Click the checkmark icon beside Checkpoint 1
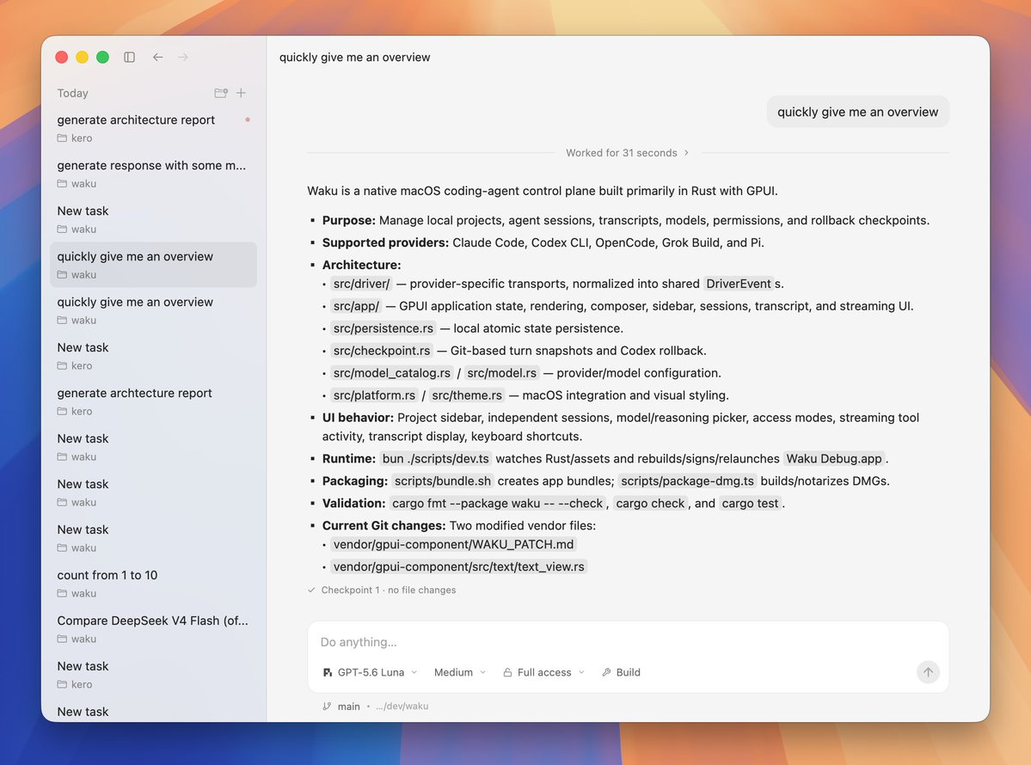 311,591
